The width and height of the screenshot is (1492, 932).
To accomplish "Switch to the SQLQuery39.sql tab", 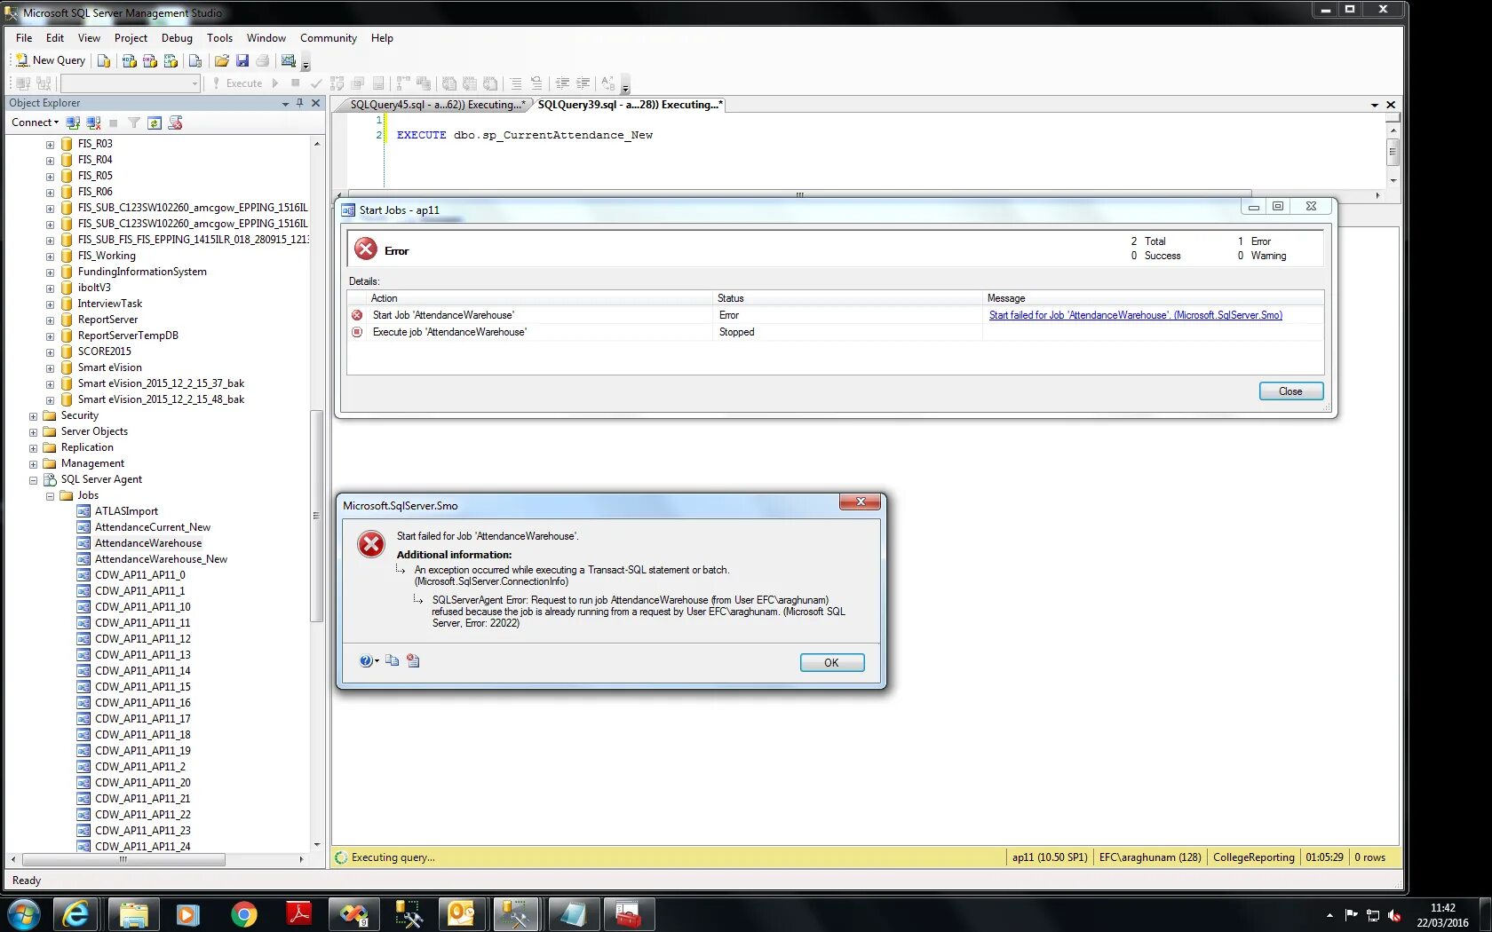I will 630,105.
